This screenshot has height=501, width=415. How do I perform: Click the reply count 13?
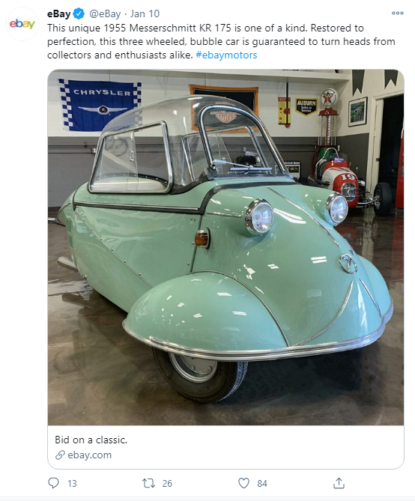click(72, 484)
